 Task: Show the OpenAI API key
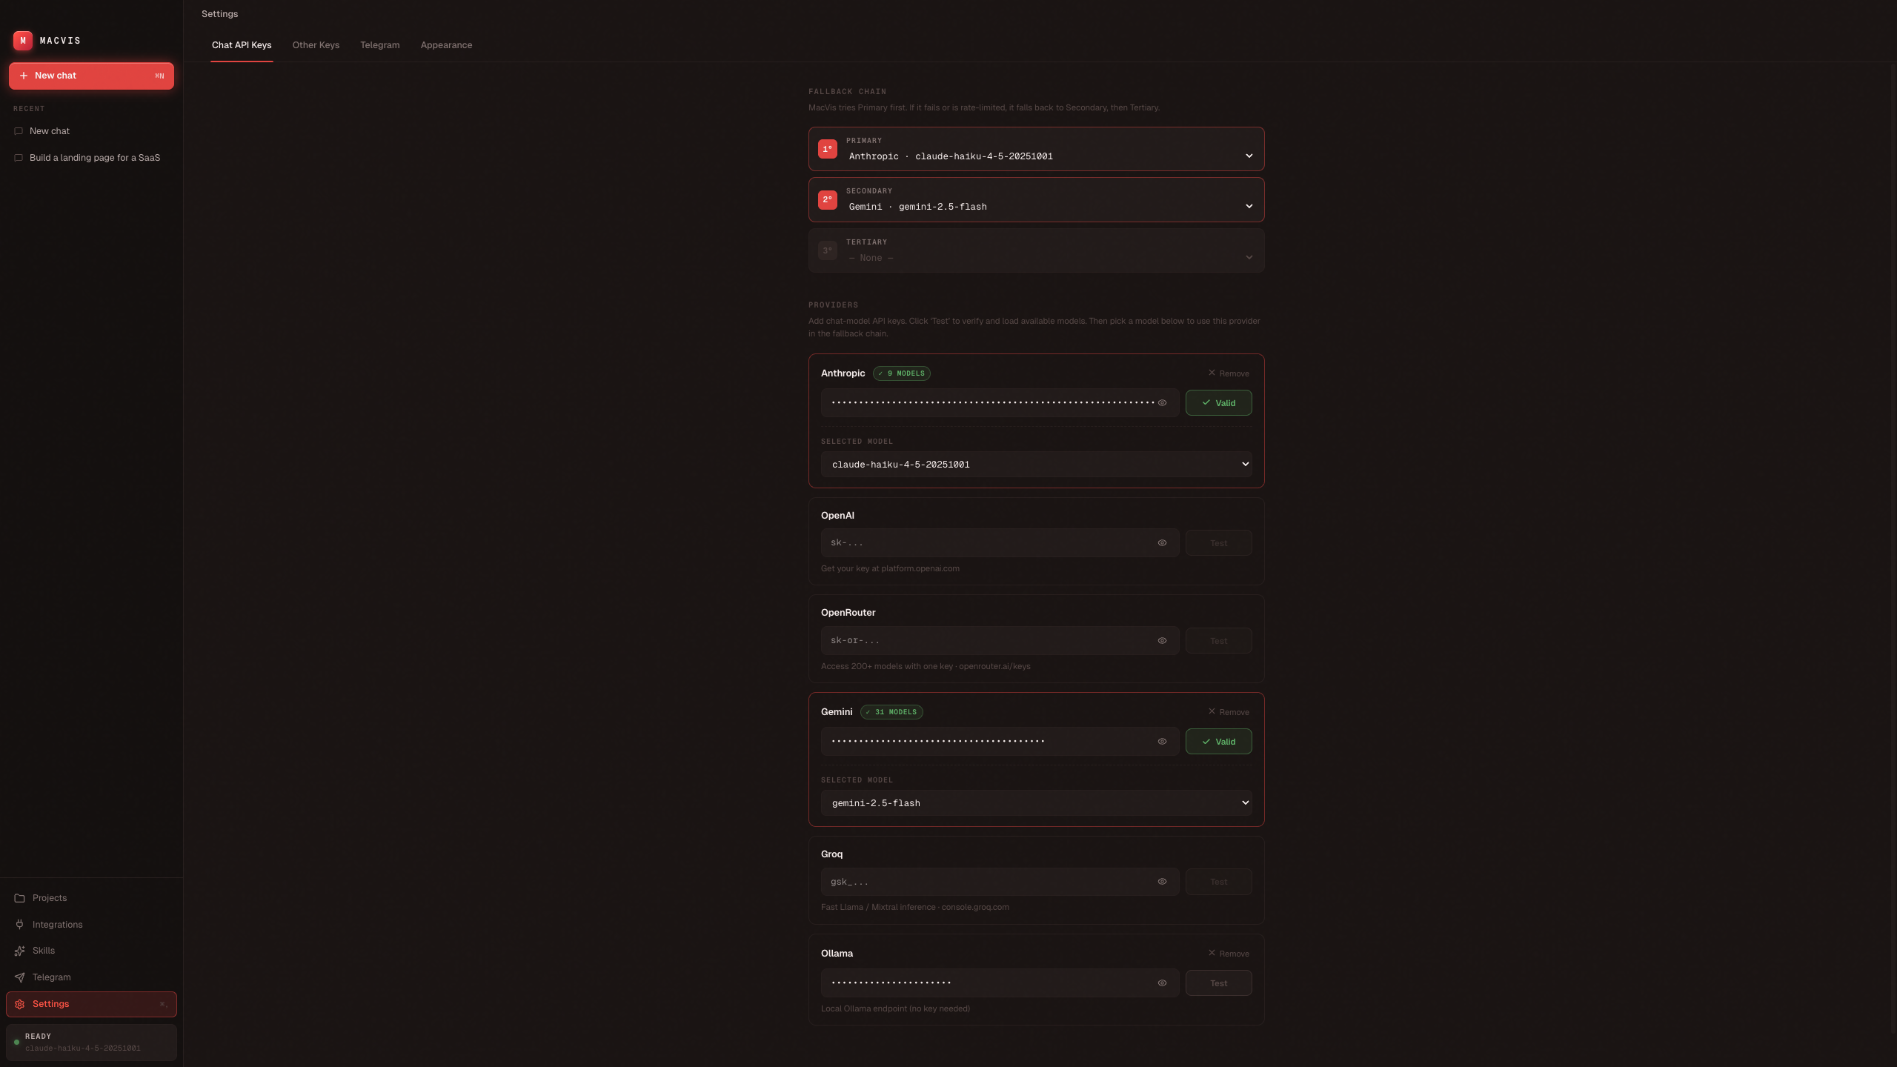[x=1163, y=543]
